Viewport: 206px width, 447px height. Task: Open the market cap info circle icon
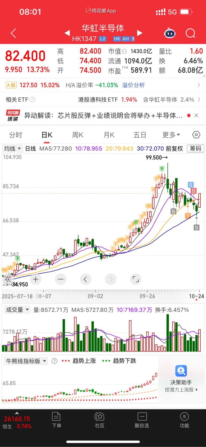(124, 51)
